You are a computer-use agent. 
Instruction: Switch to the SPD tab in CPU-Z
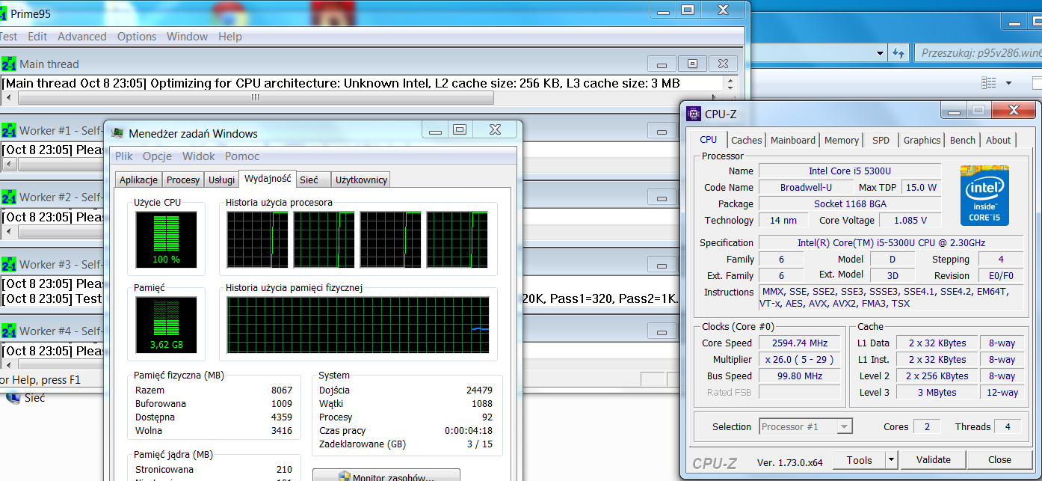tap(881, 140)
